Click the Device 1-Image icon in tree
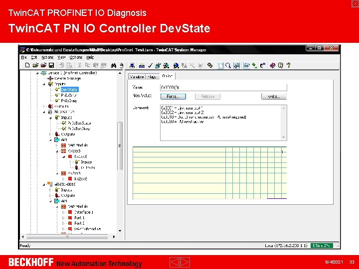 coord(50,79)
